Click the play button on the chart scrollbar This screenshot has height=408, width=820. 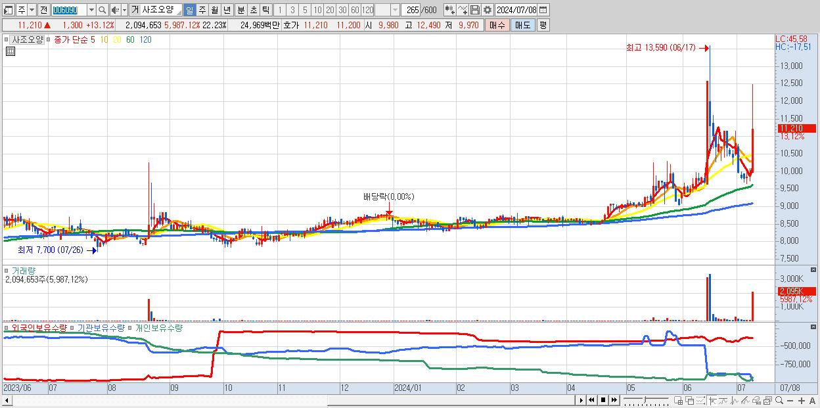click(x=581, y=400)
